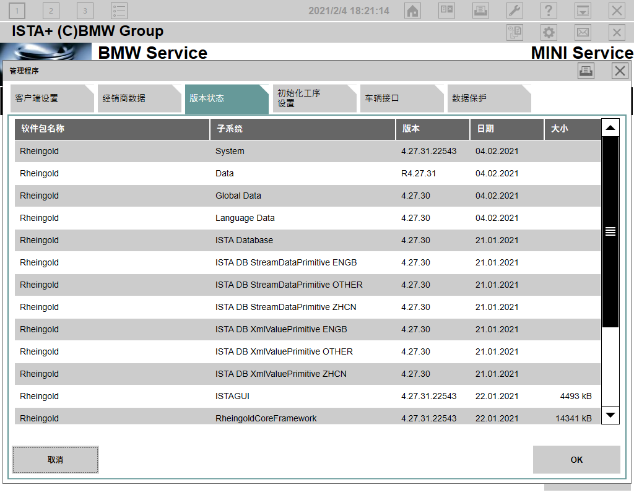Select ISTA DB StreamDataPrimitive OTHER row
The height and width of the screenshot is (495, 634).
(x=308, y=285)
